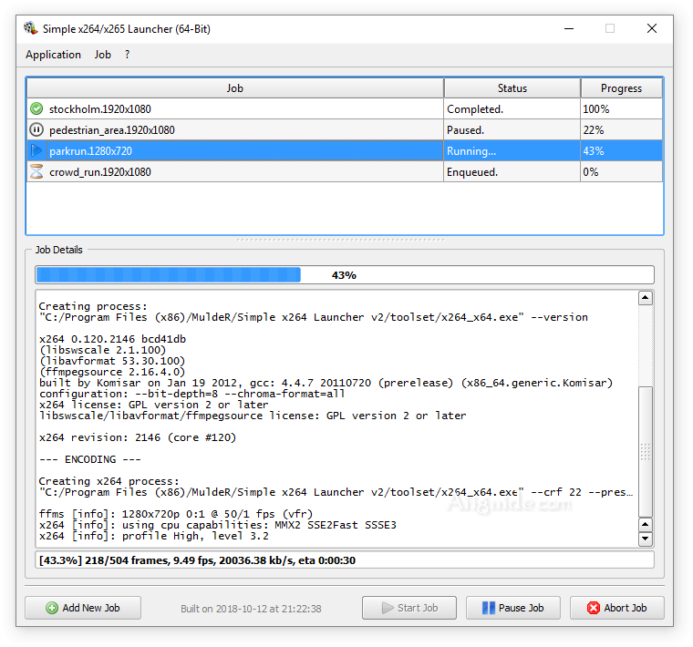Screen dimensions: 693x647
Task: Click the 'x264 0.120.2146 bcd41db' log line
Action: coord(112,339)
